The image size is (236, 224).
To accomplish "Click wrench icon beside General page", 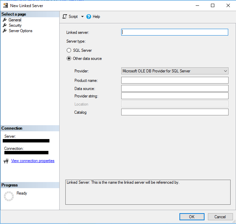I will click(5, 20).
